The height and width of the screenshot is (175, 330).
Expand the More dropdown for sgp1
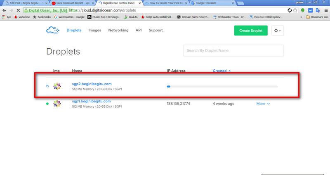[x=263, y=104]
